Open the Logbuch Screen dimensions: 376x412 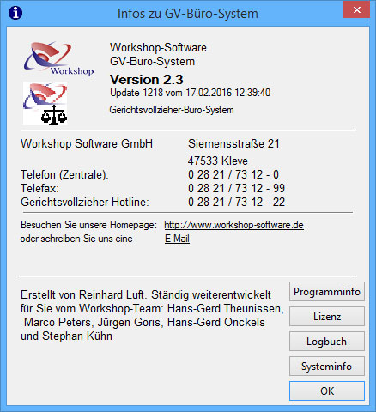(x=327, y=342)
